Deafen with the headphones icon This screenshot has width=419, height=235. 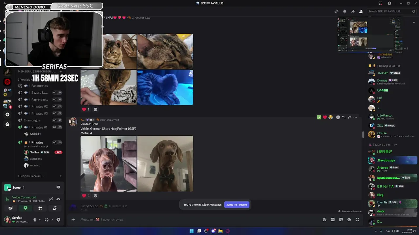46,220
